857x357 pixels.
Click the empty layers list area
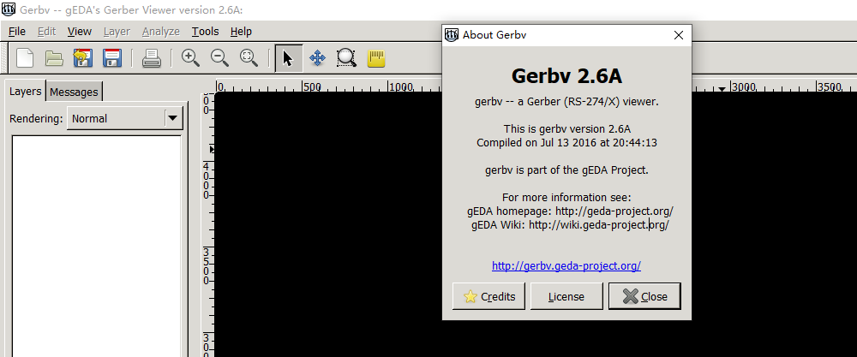(x=97, y=246)
